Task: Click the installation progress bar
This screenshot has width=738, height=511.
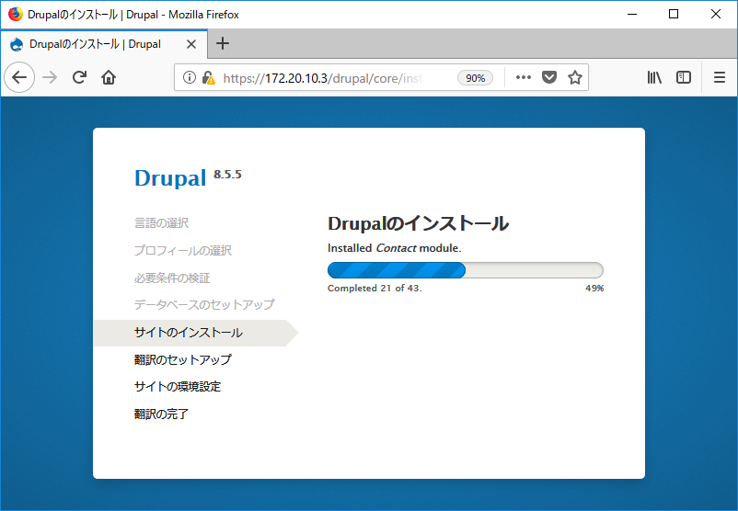Action: point(466,270)
